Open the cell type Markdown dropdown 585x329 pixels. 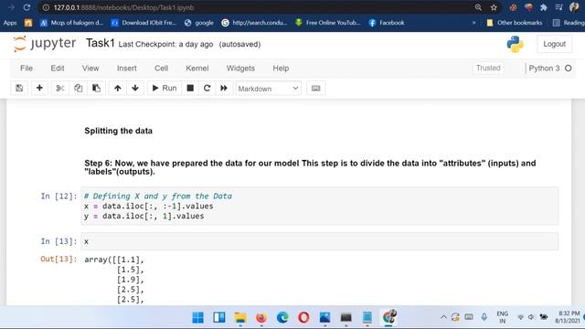pos(268,89)
